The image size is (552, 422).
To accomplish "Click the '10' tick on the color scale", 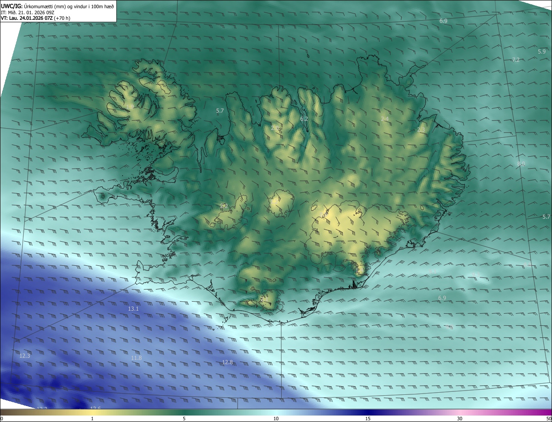I will pos(276,419).
